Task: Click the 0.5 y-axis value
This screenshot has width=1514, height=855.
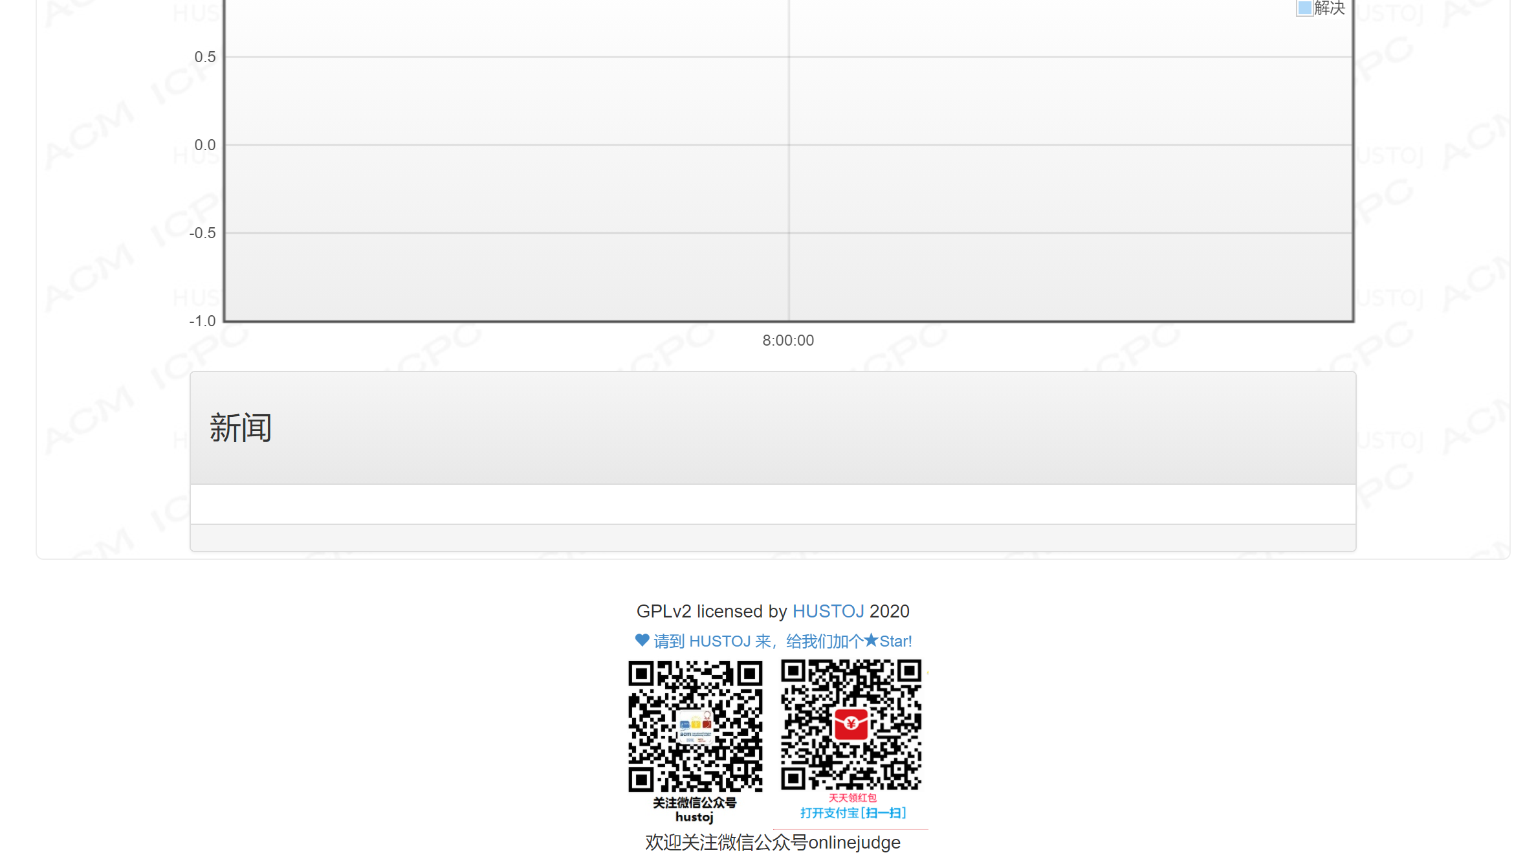Action: [205, 57]
